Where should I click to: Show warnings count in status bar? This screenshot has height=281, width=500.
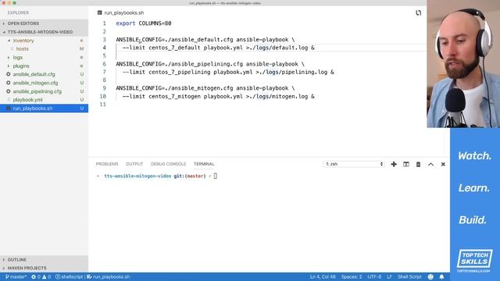(x=47, y=277)
